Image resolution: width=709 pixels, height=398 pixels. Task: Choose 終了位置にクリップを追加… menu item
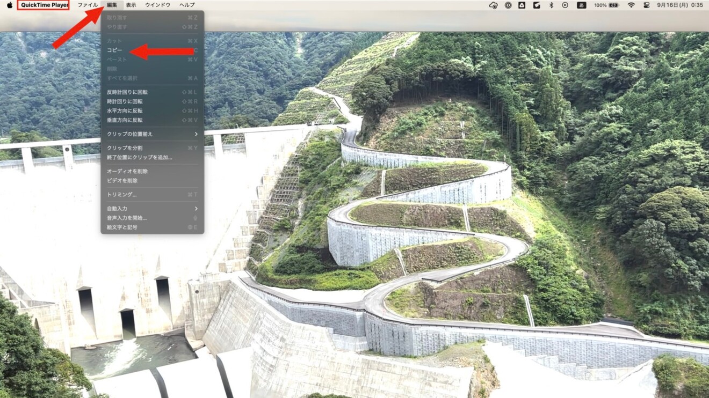click(x=153, y=157)
